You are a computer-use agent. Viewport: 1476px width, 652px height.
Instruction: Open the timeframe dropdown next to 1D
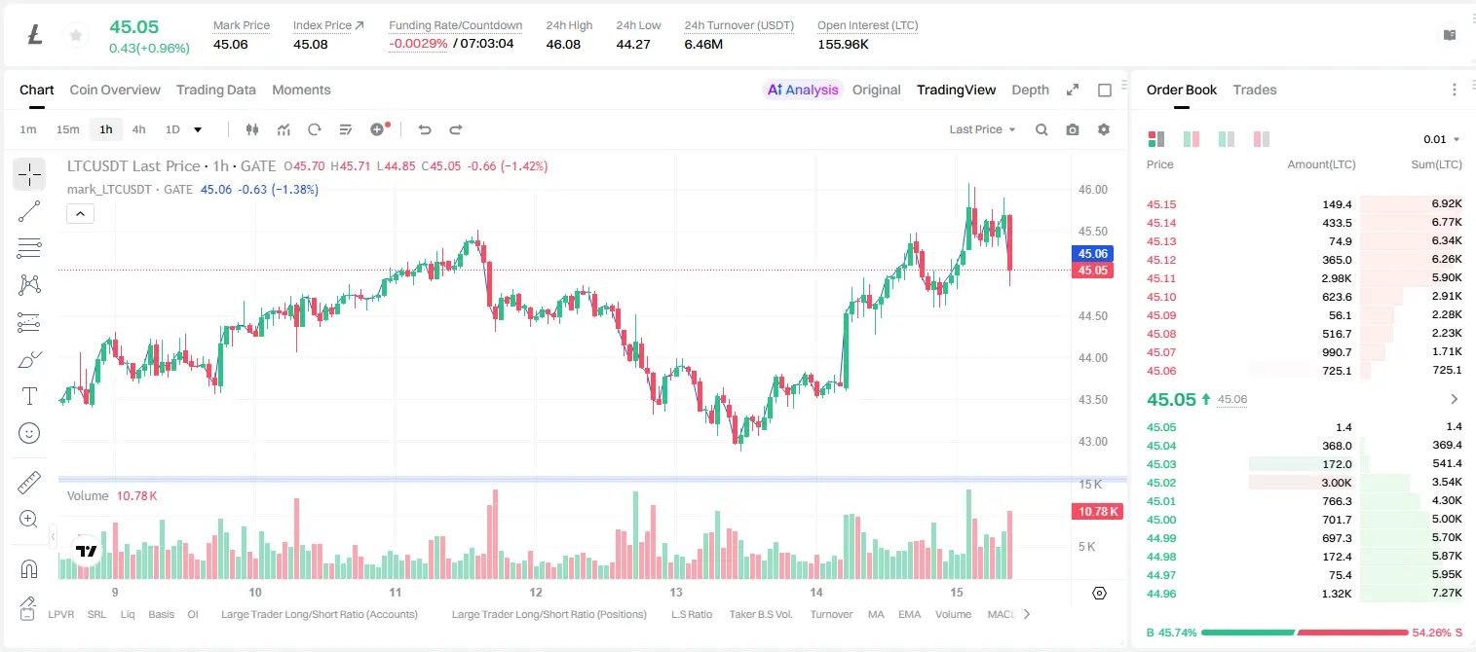point(198,129)
